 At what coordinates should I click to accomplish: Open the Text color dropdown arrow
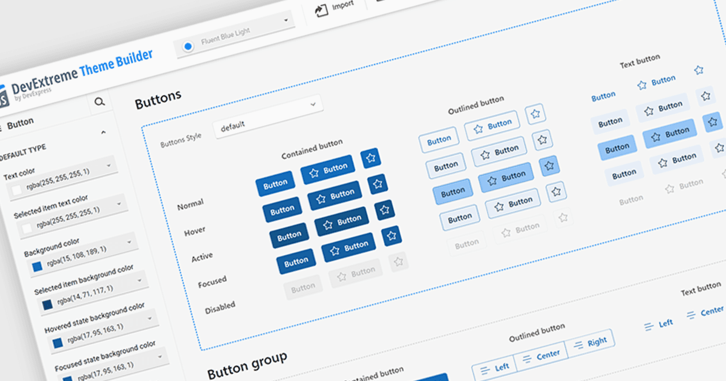pyautogui.click(x=109, y=165)
